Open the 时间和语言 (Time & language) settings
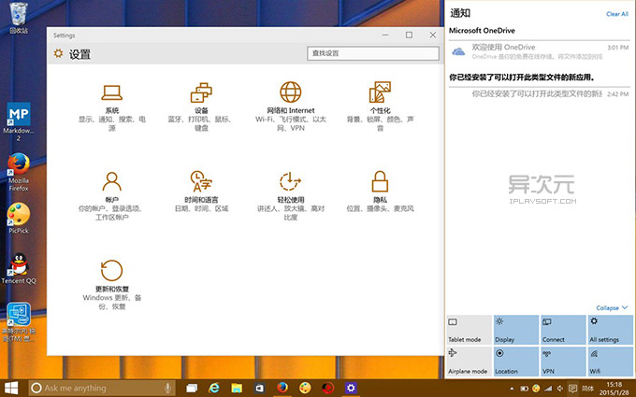The width and height of the screenshot is (636, 397). click(201, 191)
